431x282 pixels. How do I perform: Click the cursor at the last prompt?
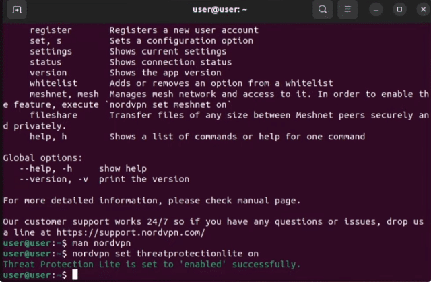point(75,275)
